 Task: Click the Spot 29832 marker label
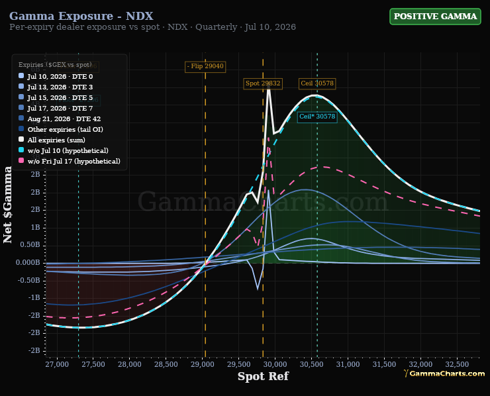point(263,83)
